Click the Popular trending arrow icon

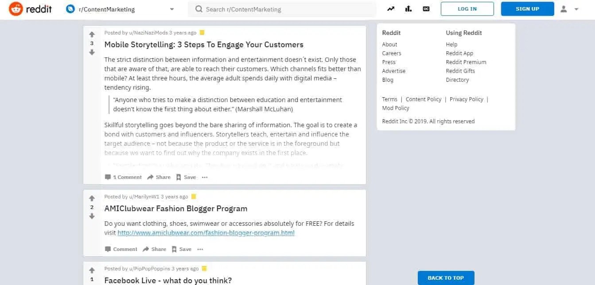[x=391, y=9]
